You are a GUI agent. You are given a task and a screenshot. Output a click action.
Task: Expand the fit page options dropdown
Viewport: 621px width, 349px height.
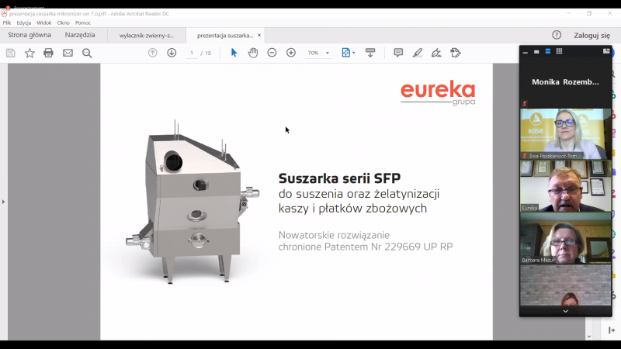coord(354,53)
